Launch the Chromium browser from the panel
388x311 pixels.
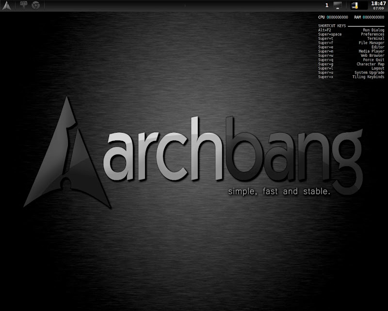(35, 5)
